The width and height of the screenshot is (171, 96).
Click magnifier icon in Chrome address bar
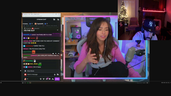[59, 16]
